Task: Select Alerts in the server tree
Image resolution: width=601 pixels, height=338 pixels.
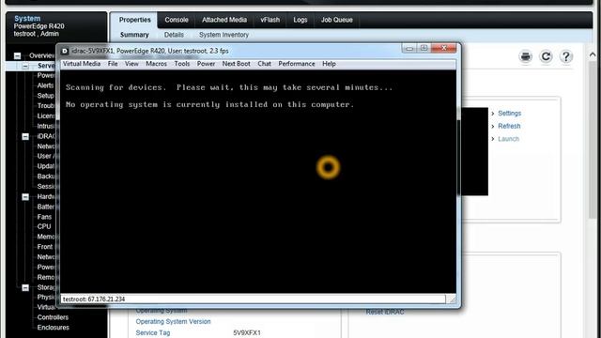Action: point(45,85)
